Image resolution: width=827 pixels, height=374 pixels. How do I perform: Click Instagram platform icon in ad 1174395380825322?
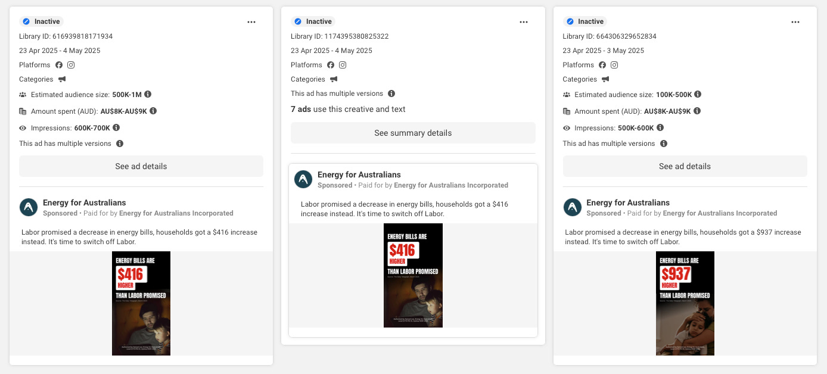[343, 65]
